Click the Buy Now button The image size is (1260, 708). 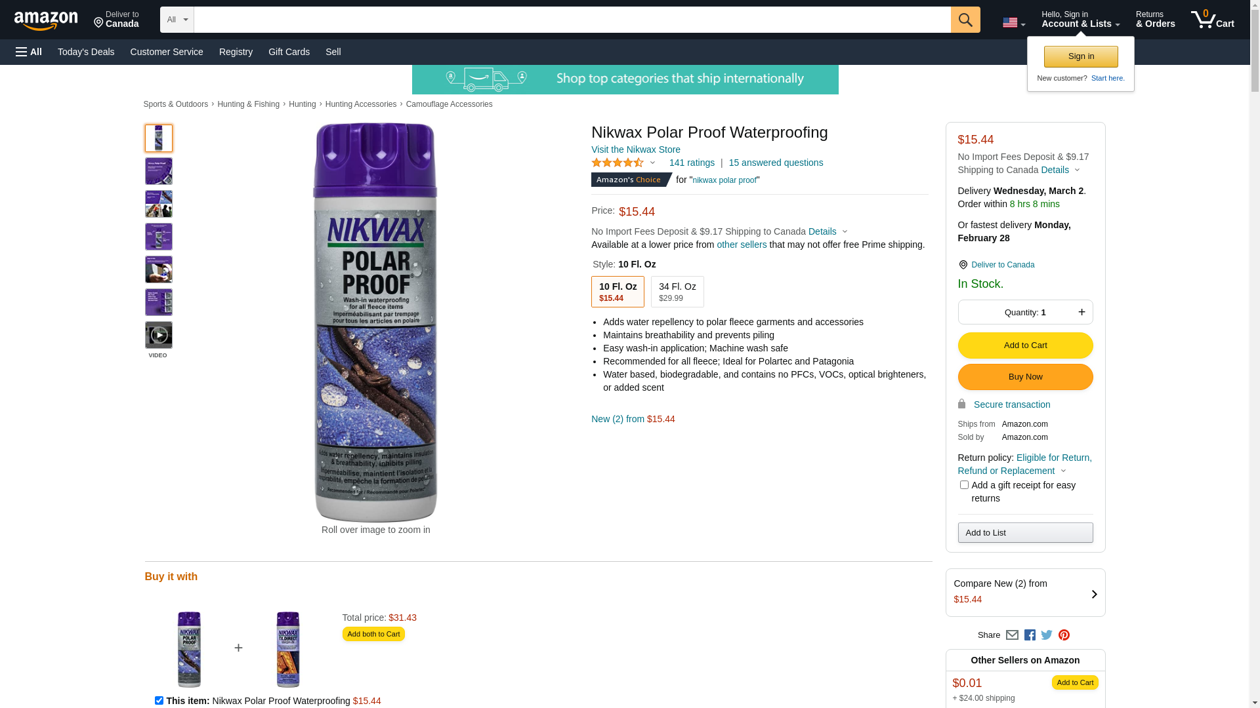(1025, 377)
